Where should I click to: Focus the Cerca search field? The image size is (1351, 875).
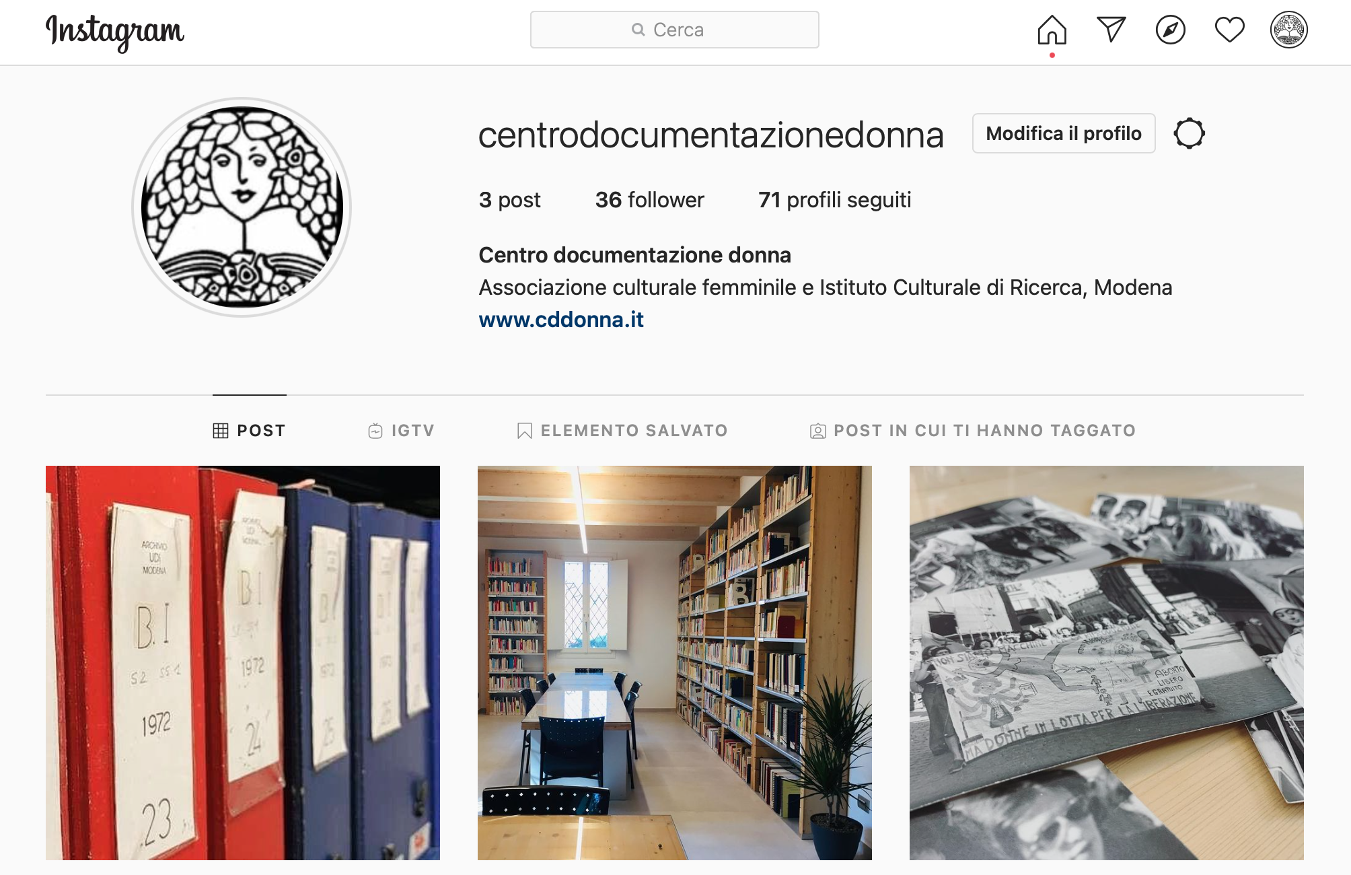(675, 30)
